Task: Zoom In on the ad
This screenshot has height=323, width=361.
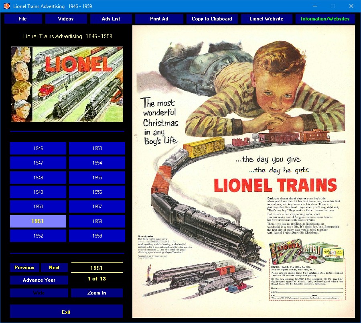Action: click(x=97, y=293)
